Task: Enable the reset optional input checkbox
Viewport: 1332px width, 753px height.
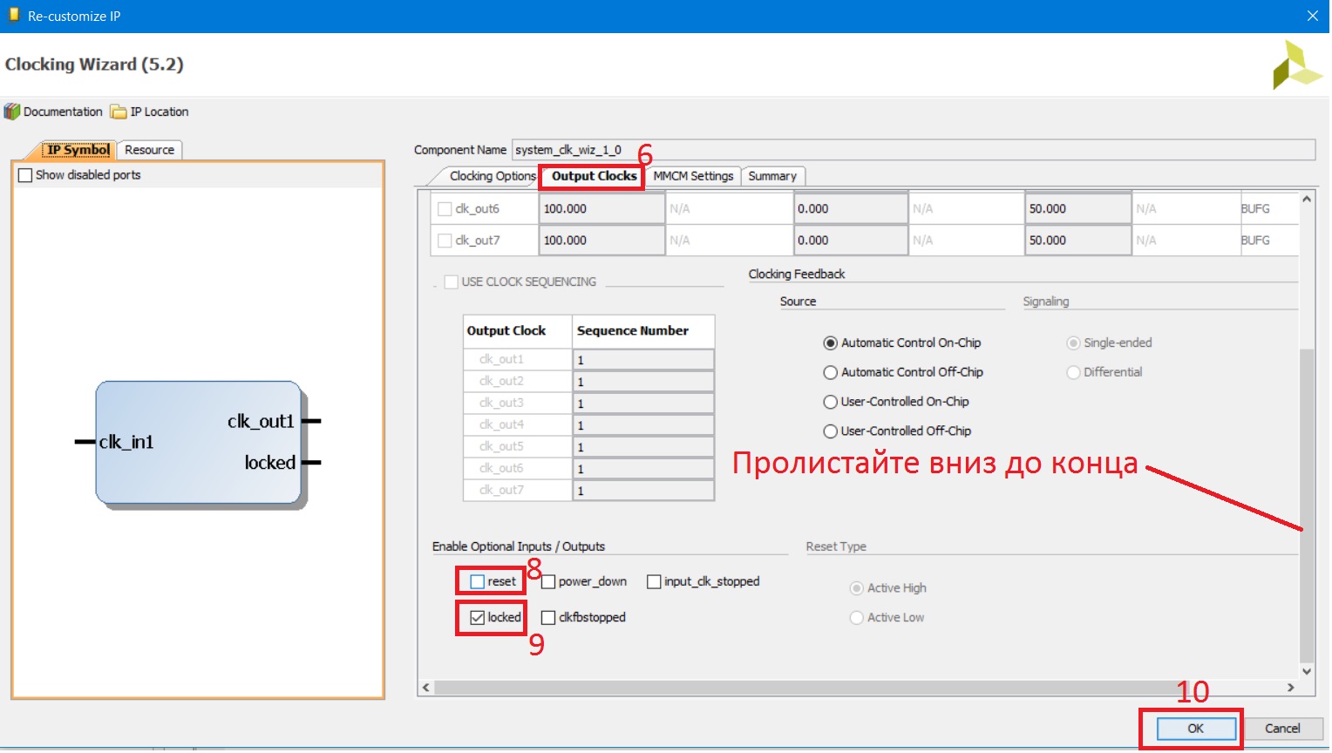Action: (478, 581)
